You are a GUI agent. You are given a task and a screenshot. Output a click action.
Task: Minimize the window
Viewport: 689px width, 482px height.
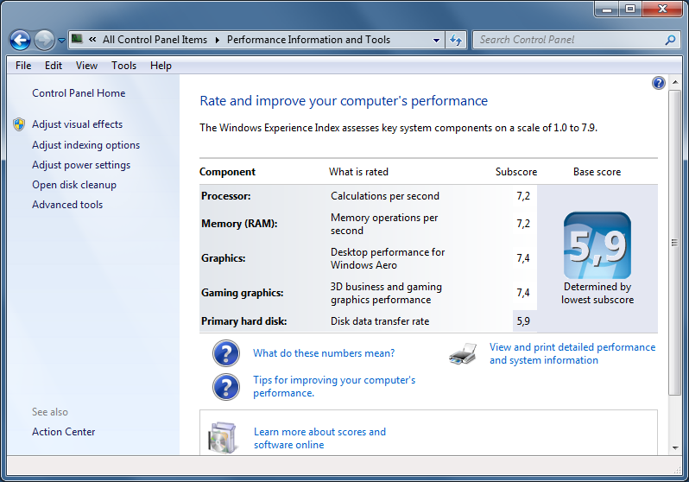(607, 9)
